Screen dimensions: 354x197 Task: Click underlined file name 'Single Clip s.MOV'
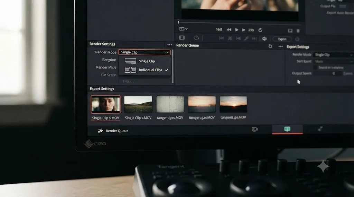[105, 118]
